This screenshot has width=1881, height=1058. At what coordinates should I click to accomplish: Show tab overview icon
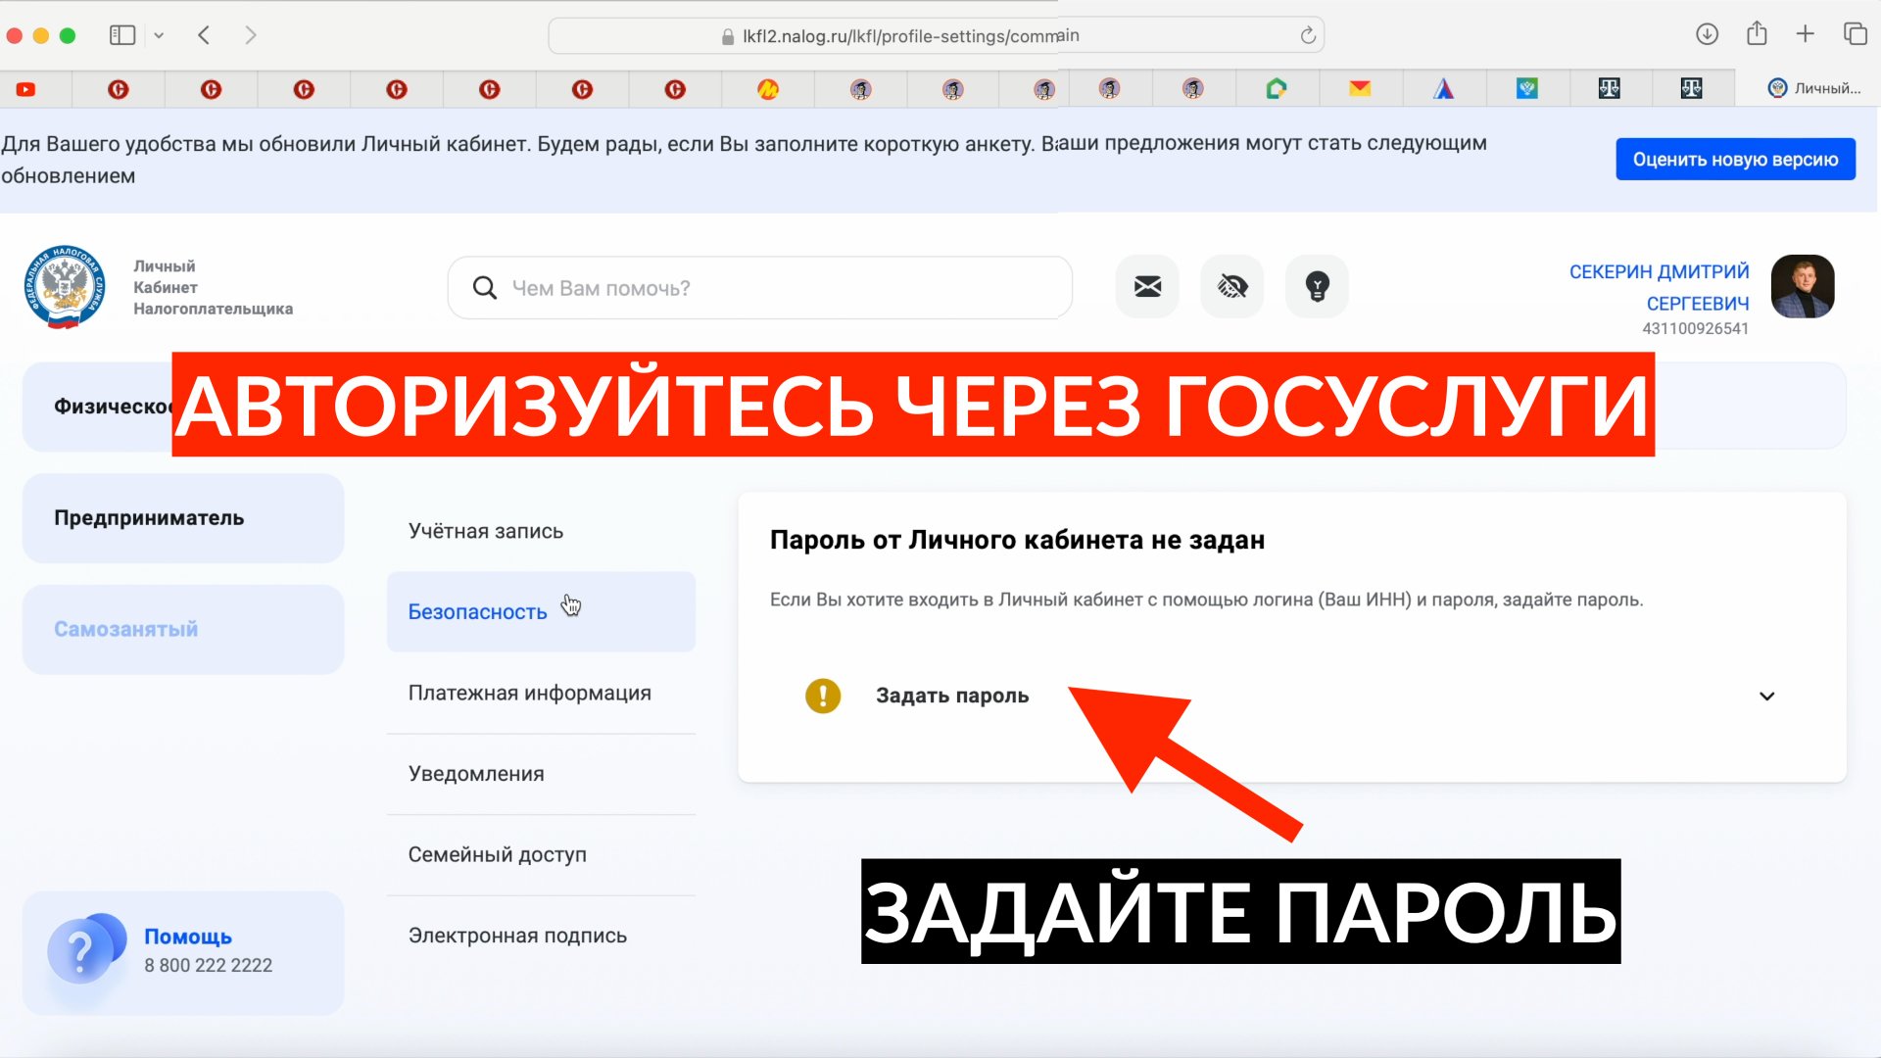coord(1855,34)
